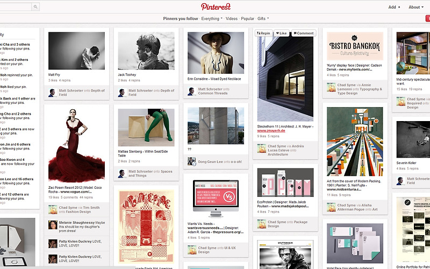430x269 pixels.
Task: Open Fashion Design board link
Action: coord(77,211)
